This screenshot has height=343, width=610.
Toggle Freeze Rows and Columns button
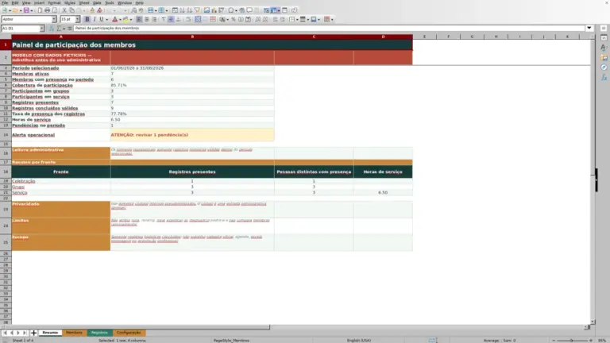tap(275, 10)
